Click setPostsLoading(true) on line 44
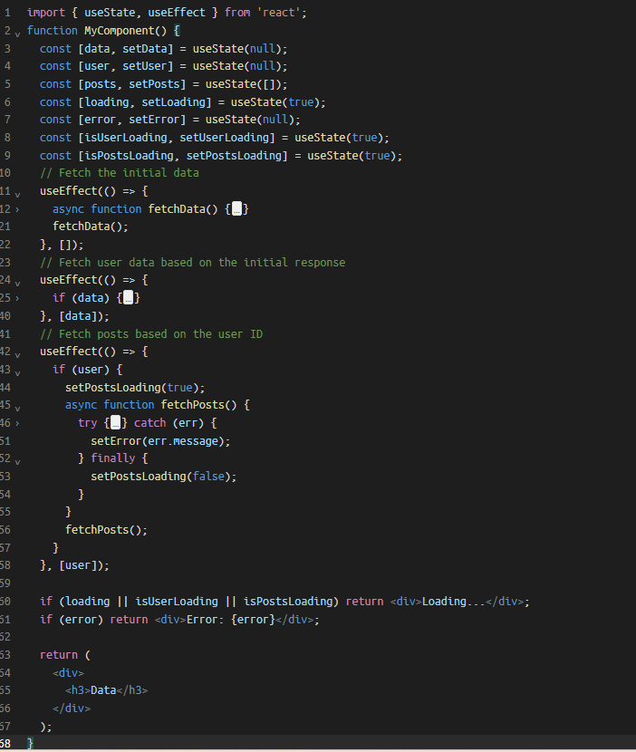Image resolution: width=636 pixels, height=752 pixels. pyautogui.click(x=132, y=388)
